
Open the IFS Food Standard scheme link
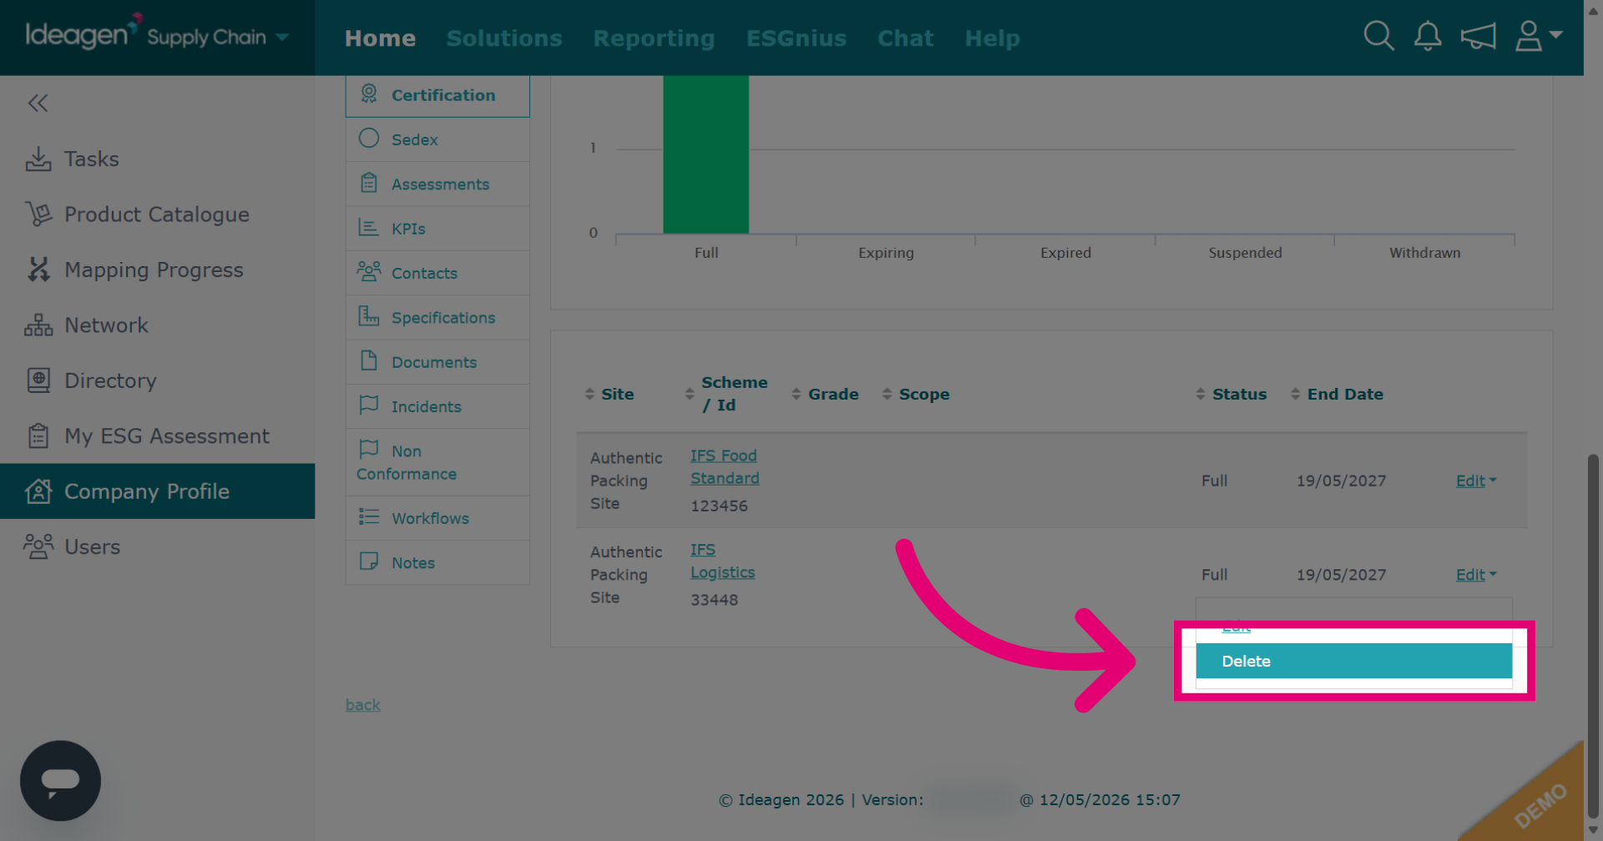[x=725, y=467]
